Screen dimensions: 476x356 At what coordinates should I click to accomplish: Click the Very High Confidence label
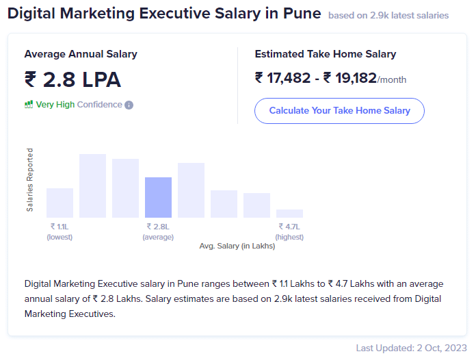pos(79,105)
